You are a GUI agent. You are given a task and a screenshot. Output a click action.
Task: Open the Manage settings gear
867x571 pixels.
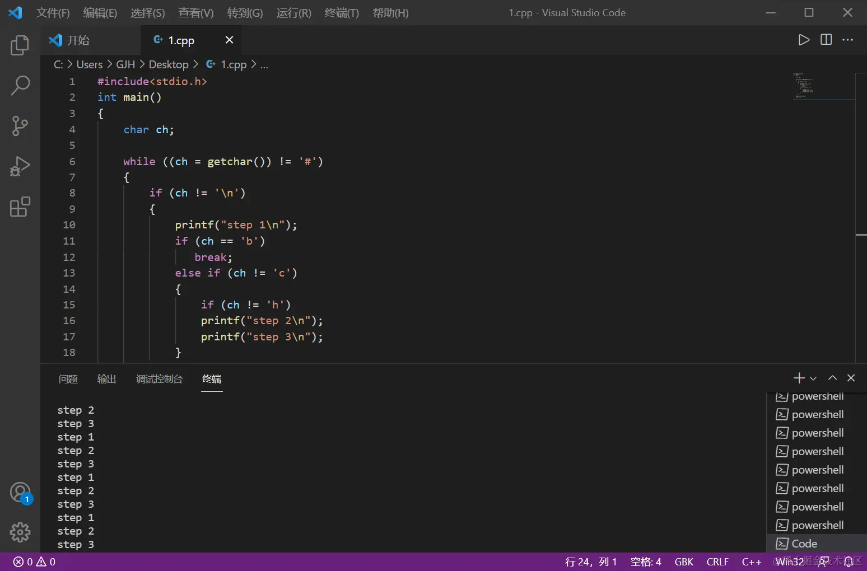pos(20,532)
